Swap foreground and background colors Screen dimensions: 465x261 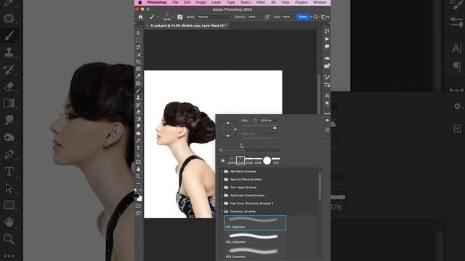(x=140, y=190)
